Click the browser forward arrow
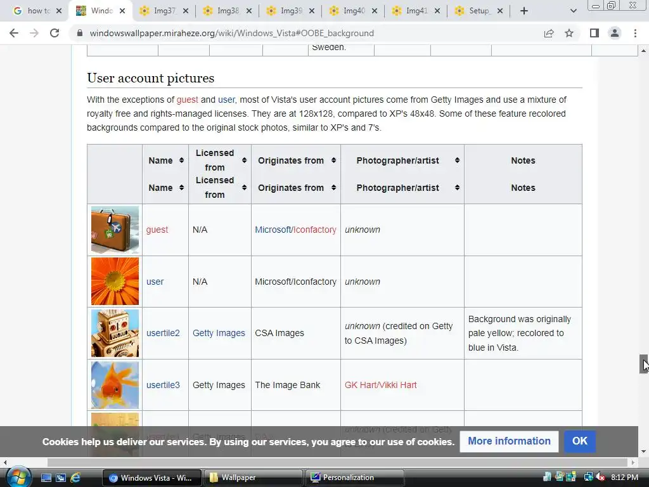This screenshot has width=649, height=487. [34, 33]
